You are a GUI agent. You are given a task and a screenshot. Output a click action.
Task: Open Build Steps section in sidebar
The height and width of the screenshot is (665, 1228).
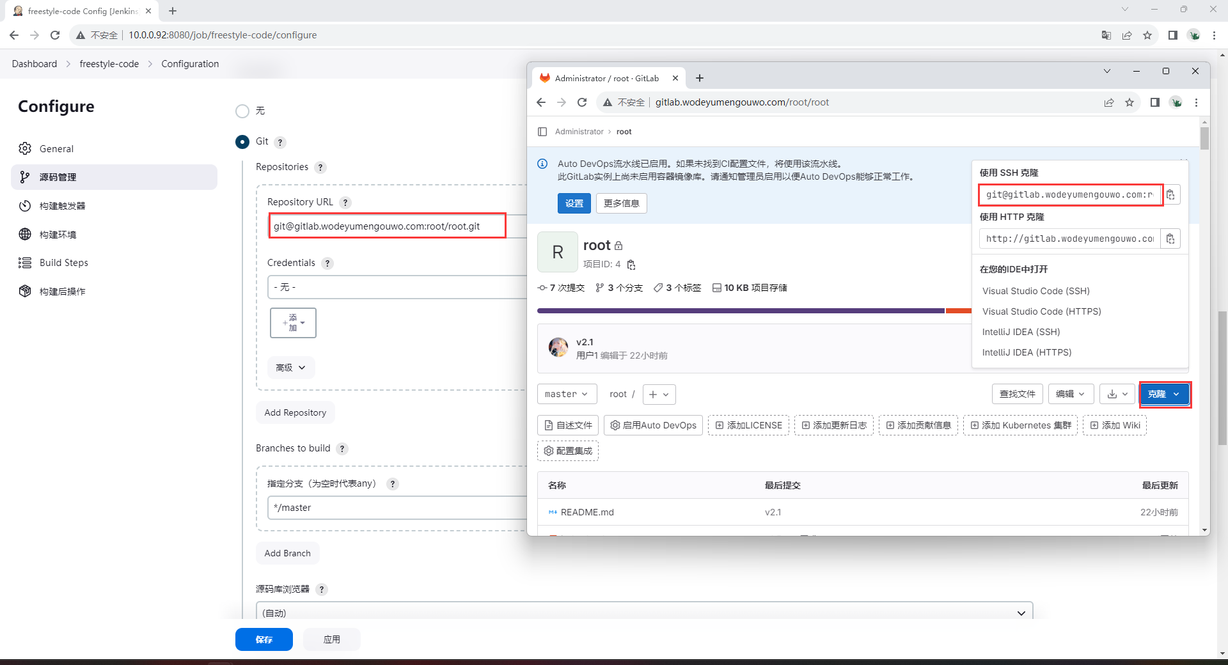(x=114, y=263)
